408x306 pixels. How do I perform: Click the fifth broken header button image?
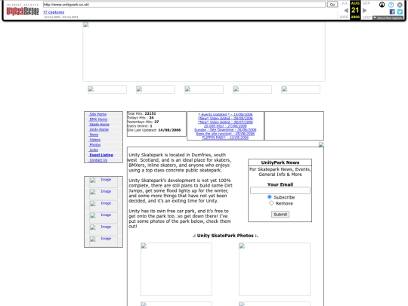(301, 89)
